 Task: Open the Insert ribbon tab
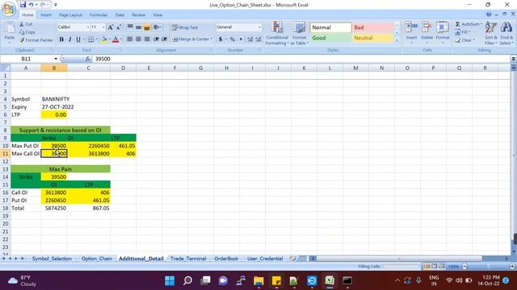46,15
